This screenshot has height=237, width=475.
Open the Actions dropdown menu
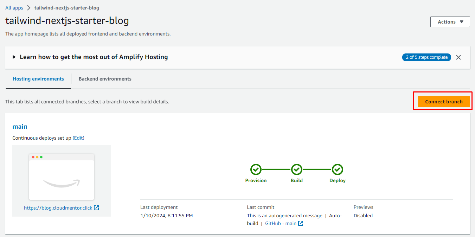[450, 22]
